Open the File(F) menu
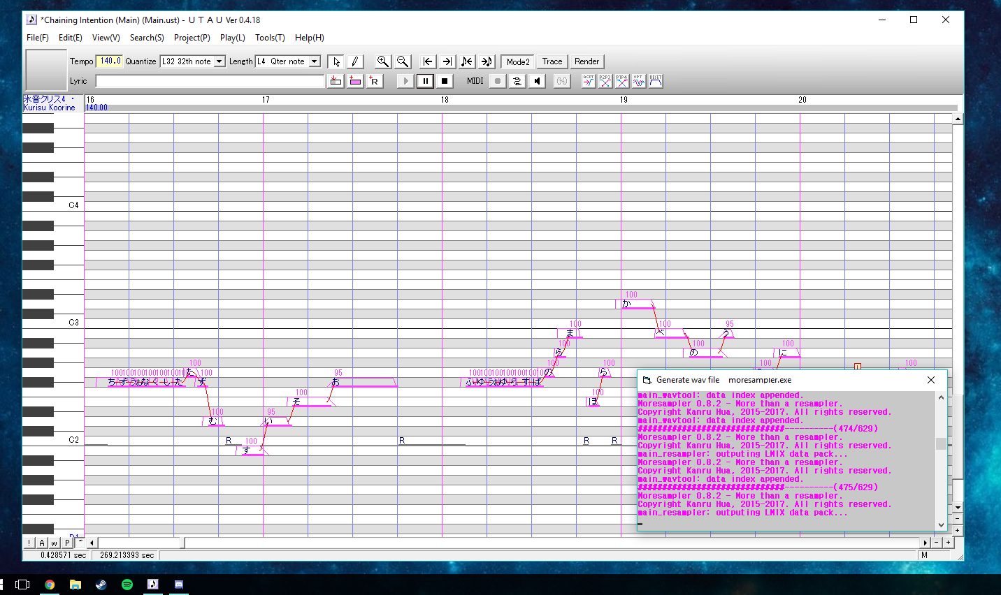This screenshot has width=1001, height=595. tap(38, 38)
